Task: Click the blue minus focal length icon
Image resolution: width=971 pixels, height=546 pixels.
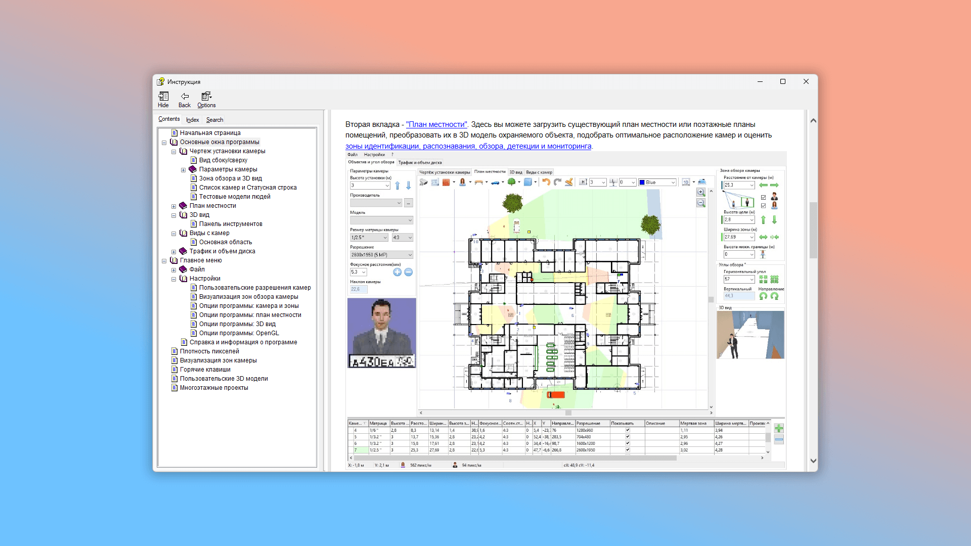Action: point(409,272)
